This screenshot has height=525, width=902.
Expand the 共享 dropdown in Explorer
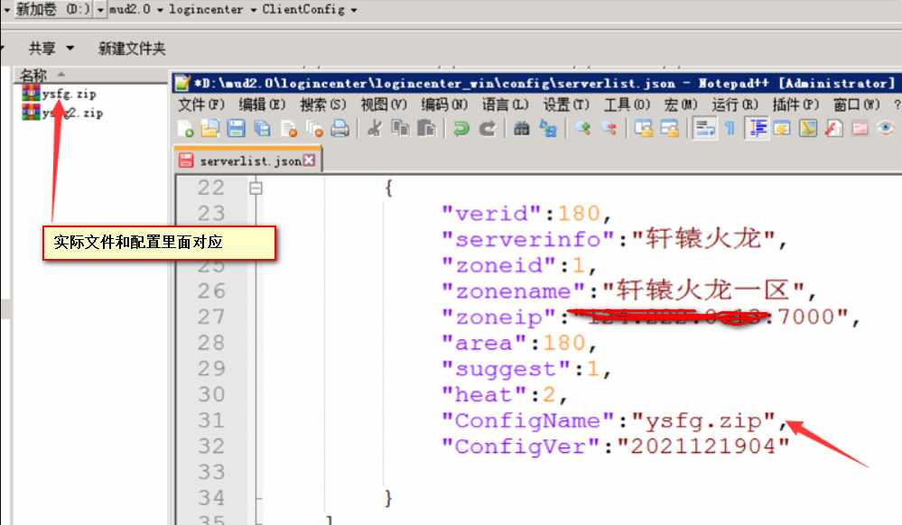[x=51, y=48]
